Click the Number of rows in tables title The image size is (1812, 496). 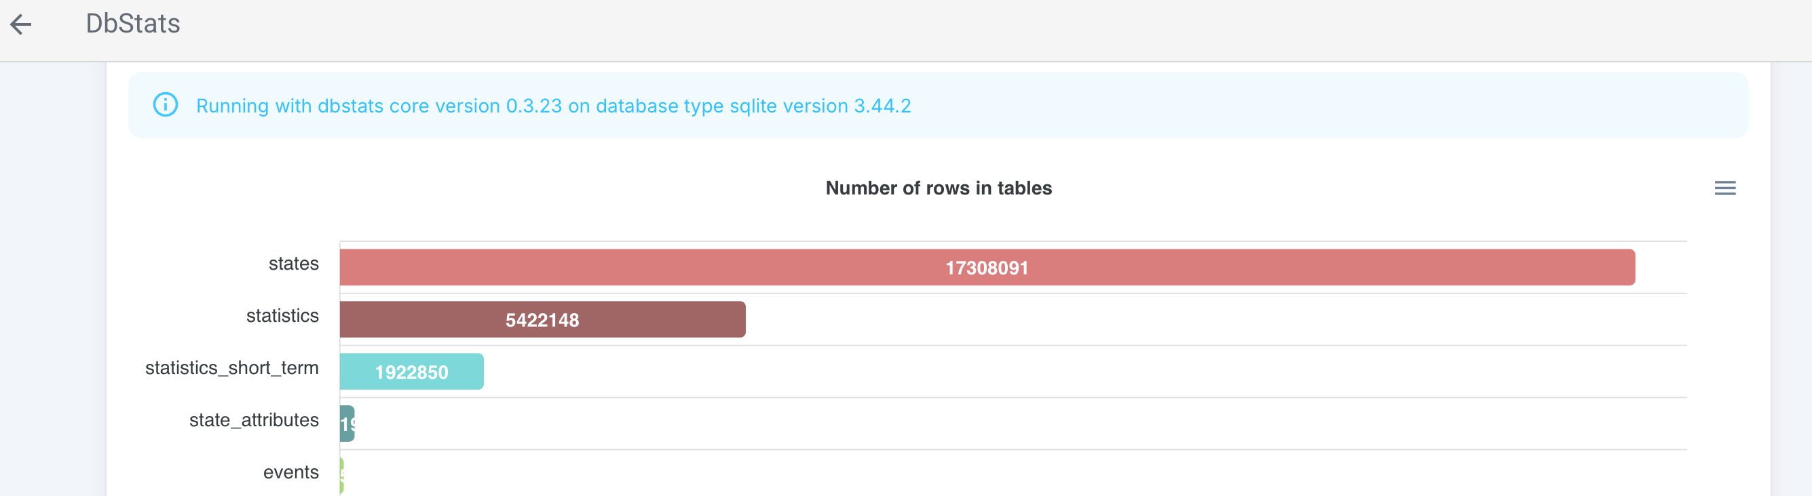pos(939,188)
